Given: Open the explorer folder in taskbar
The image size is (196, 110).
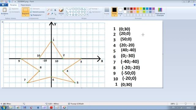Looking at the screenshot, I should coord(11,108).
